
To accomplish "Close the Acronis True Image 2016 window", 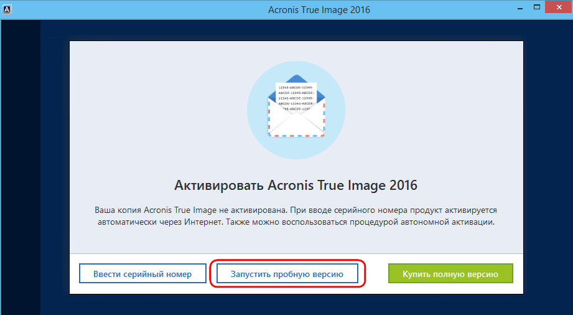I will (559, 7).
